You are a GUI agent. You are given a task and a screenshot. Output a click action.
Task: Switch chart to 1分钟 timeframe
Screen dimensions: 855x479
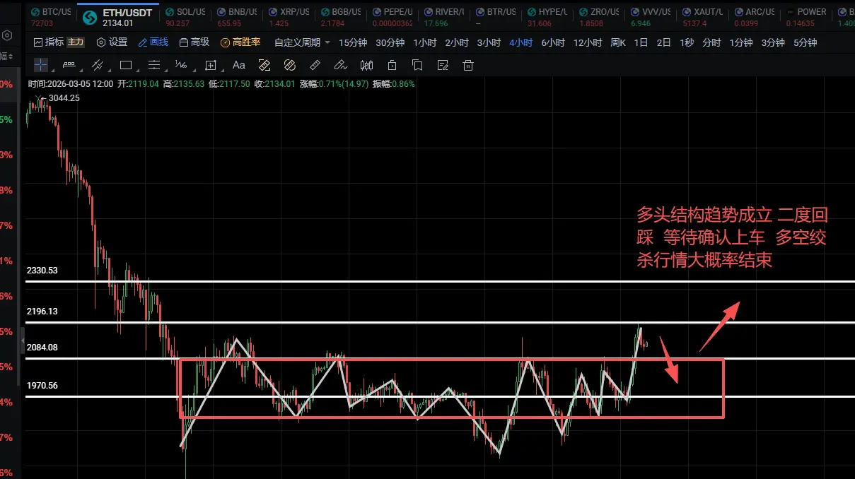click(x=741, y=42)
